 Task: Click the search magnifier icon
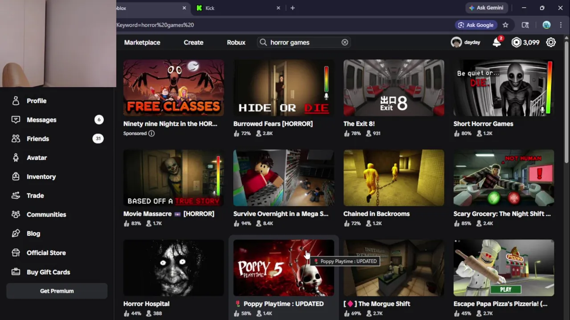coord(263,42)
